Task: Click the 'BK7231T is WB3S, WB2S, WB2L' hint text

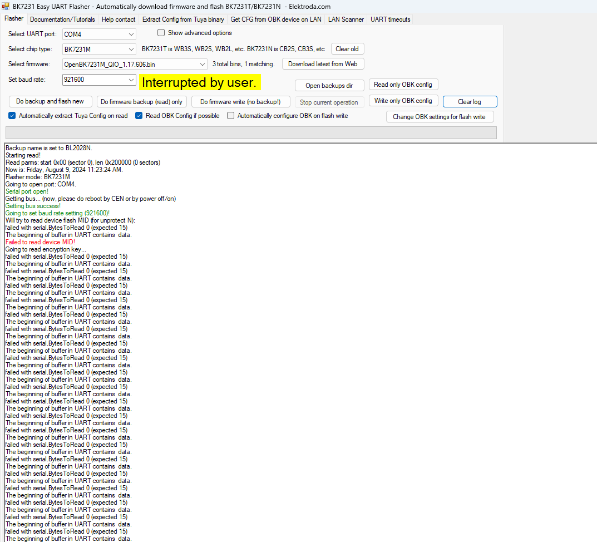Action: point(233,49)
